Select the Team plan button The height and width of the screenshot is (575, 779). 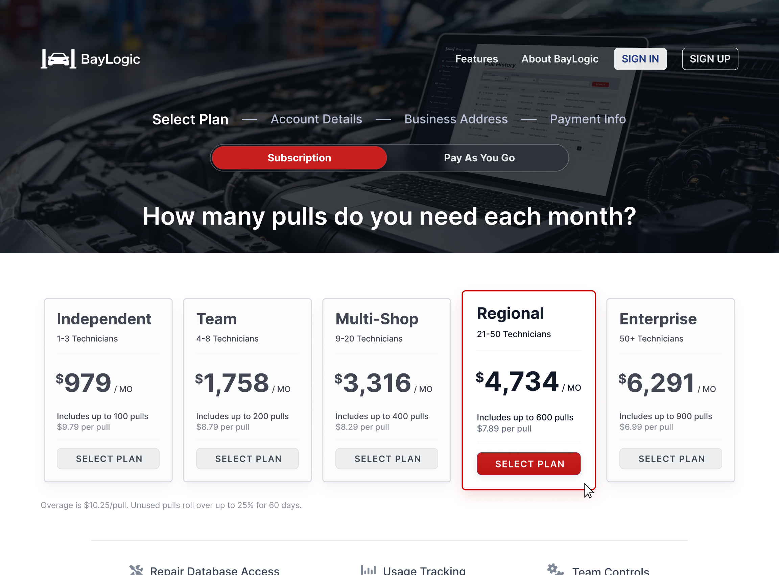[247, 458]
